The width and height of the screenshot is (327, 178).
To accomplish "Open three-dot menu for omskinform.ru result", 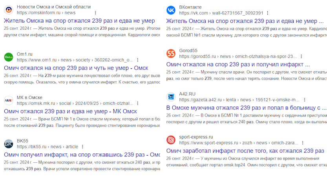I will [x=95, y=13].
